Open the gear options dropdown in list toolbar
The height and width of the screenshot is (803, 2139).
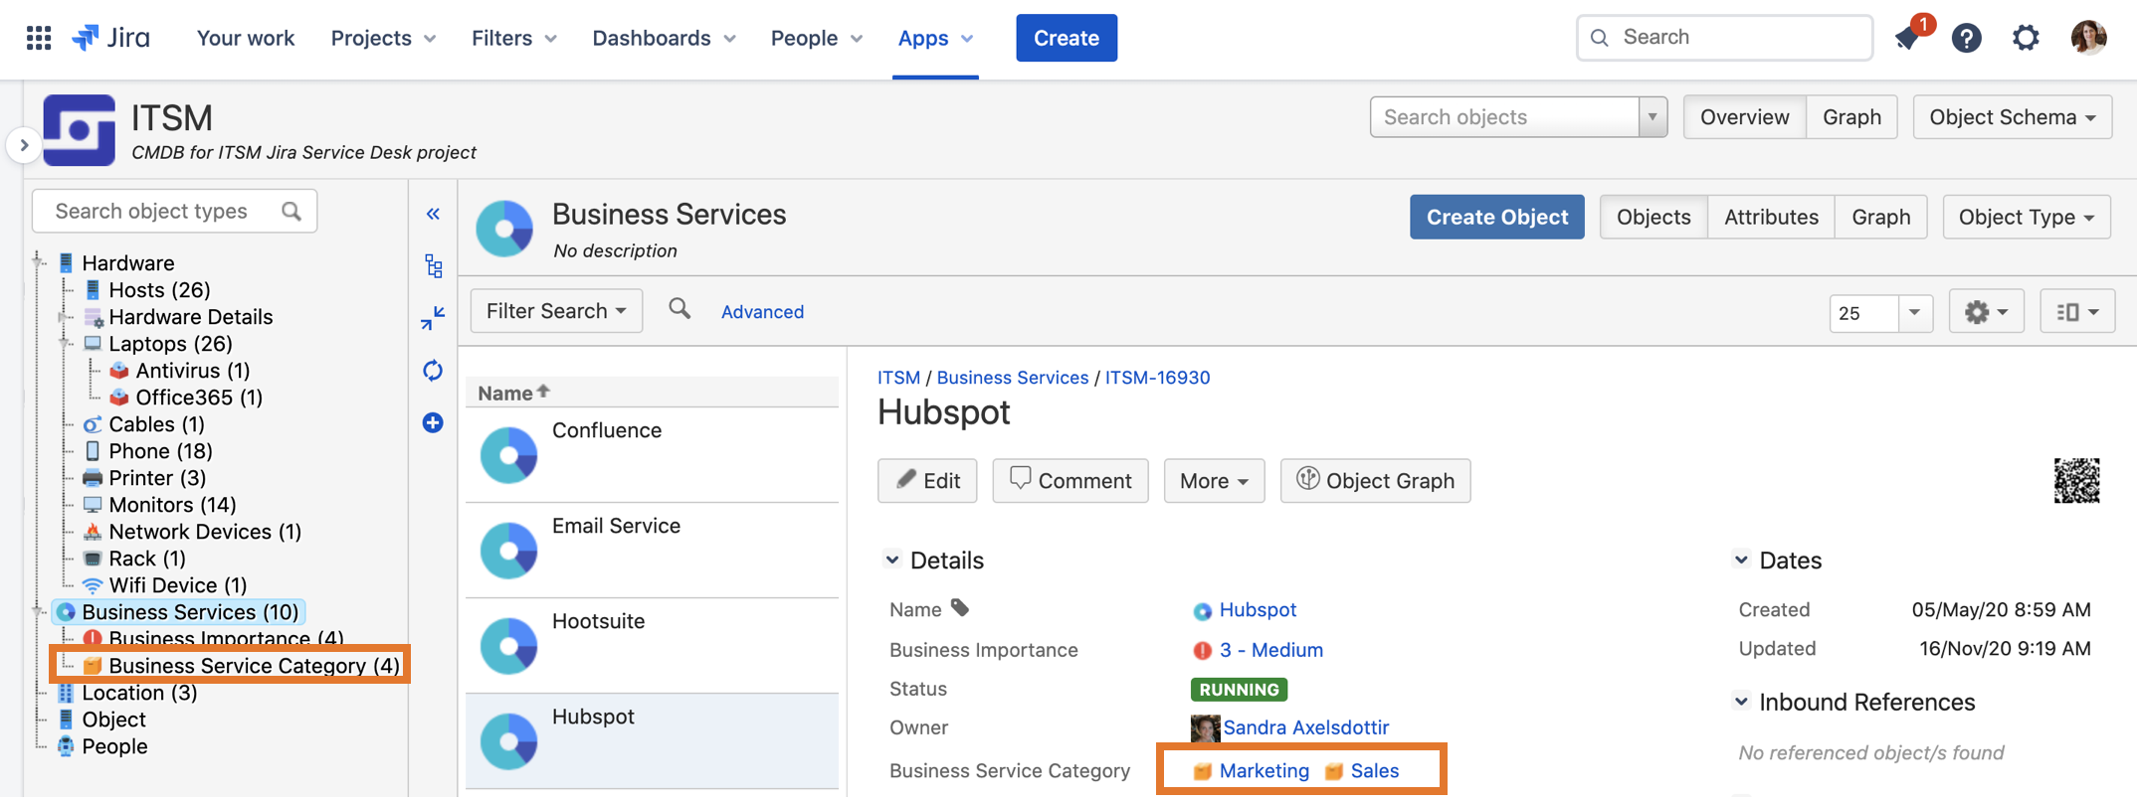pos(1986,312)
